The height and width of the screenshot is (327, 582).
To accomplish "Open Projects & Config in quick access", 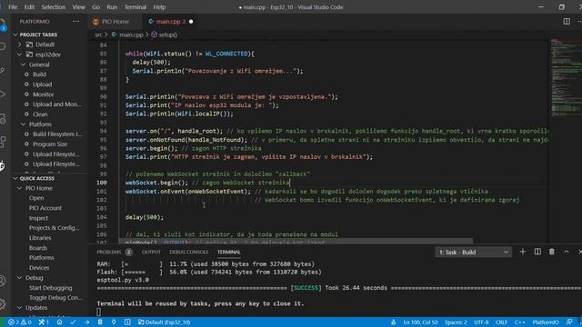I will click(x=55, y=228).
